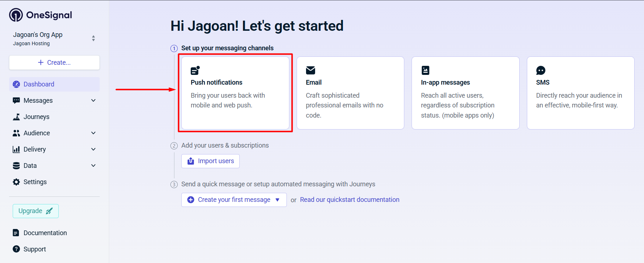
Task: Click the Email envelope icon
Action: [x=310, y=70]
